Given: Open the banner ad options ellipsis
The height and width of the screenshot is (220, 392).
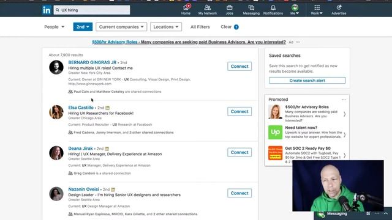Looking at the screenshot, I should [298, 42].
